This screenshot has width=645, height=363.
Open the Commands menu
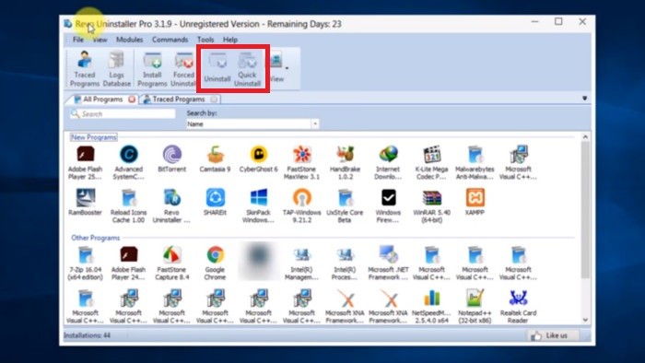(170, 40)
